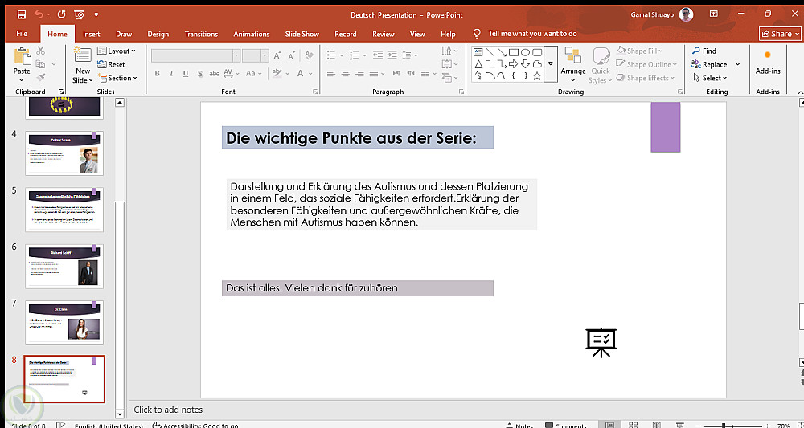The width and height of the screenshot is (804, 428).
Task: Click to add notes field
Action: [168, 410]
